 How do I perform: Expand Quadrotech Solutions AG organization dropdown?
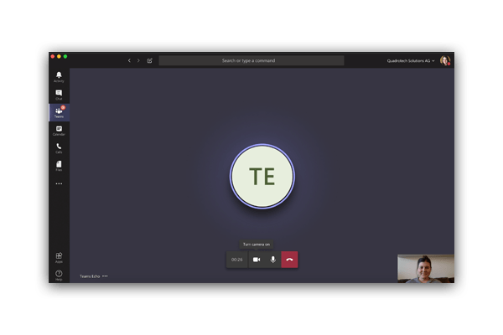[x=411, y=60]
